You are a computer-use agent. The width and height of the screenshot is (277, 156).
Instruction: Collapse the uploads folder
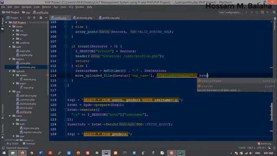point(10,71)
